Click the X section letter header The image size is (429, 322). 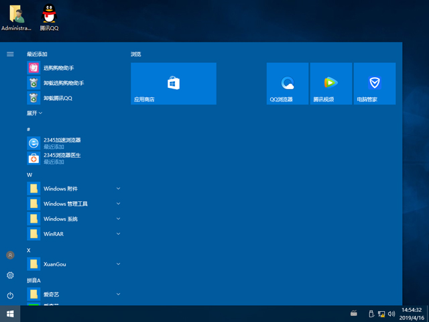[x=29, y=250]
